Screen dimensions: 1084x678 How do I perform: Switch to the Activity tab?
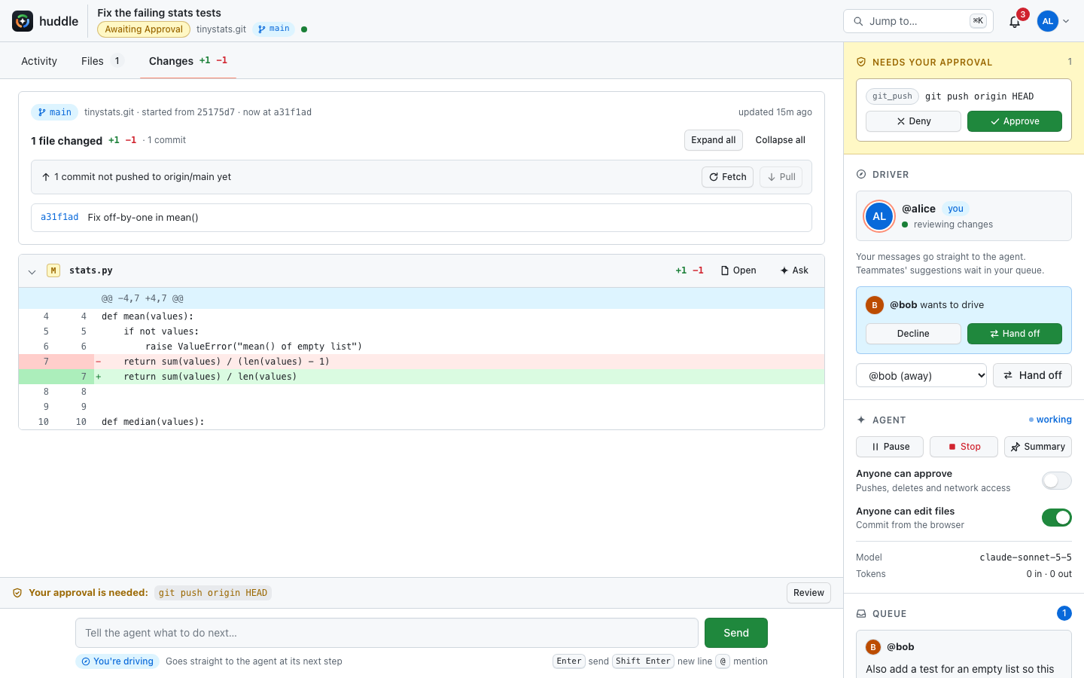[39, 61]
